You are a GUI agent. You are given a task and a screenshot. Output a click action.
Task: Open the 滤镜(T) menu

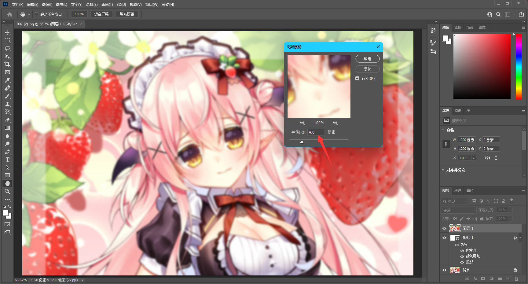coord(107,5)
